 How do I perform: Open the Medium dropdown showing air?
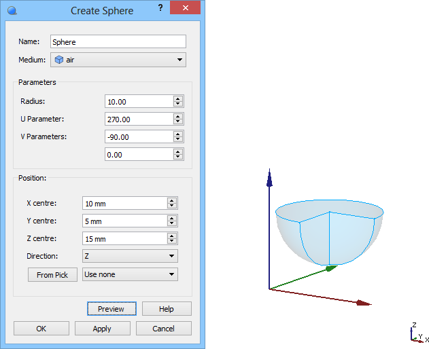click(x=118, y=60)
